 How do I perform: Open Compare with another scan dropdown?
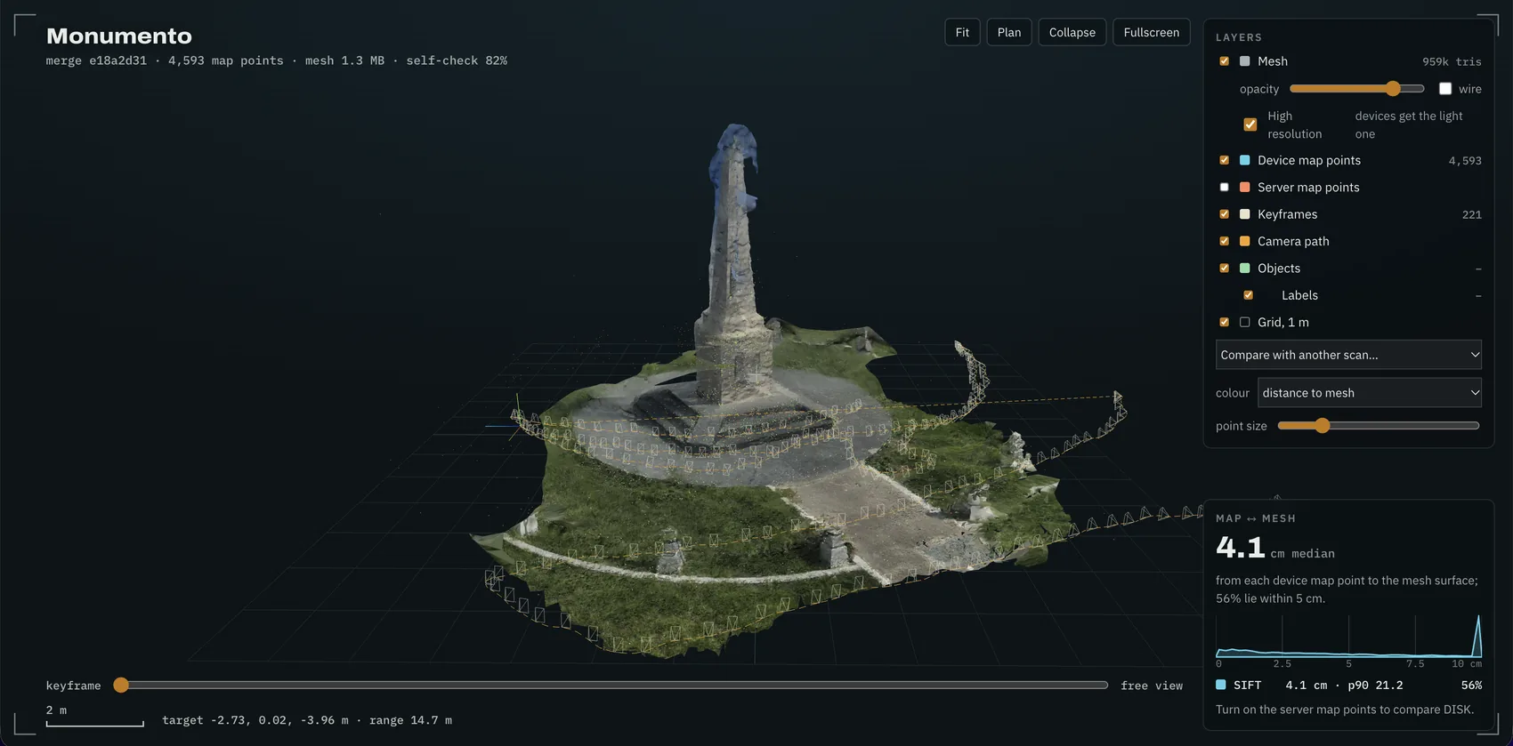1348,355
